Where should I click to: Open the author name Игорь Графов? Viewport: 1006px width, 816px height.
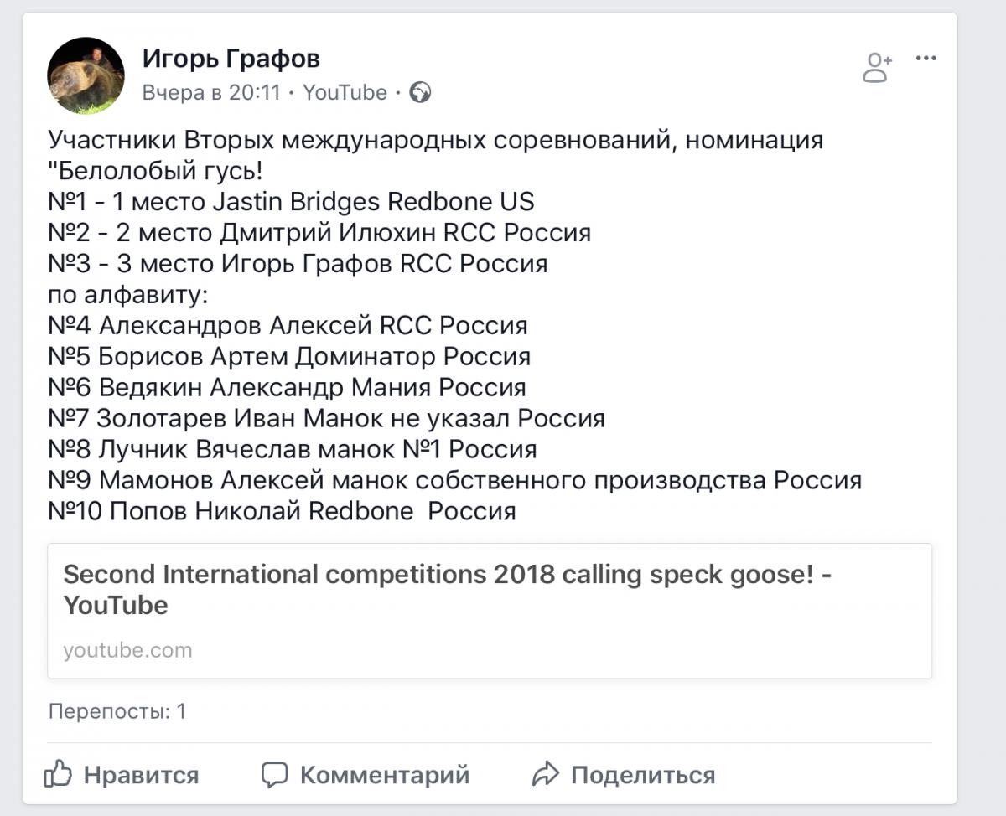pyautogui.click(x=231, y=59)
